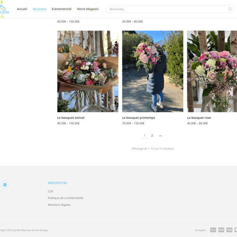Viewport: 237px width, 237px height.
Task: Click the estival price 40.00€ – 100.00€
Action: 68,123
